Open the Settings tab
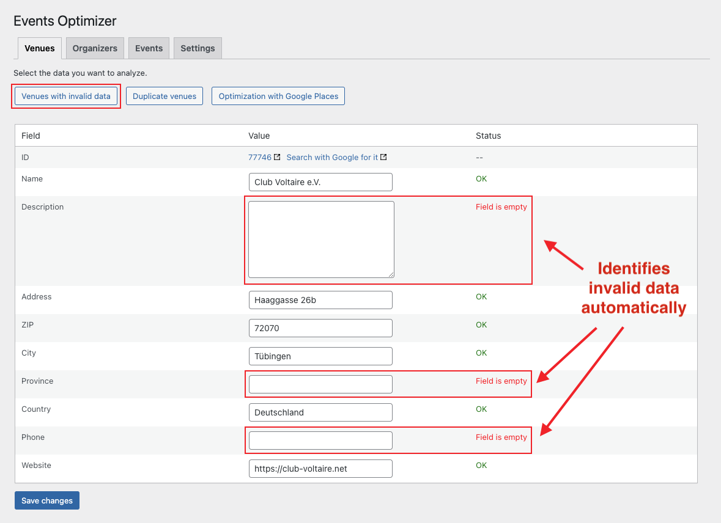 click(x=197, y=48)
